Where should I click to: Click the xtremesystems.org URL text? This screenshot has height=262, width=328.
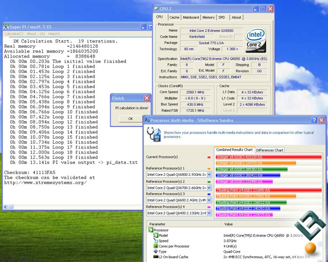point(45,182)
